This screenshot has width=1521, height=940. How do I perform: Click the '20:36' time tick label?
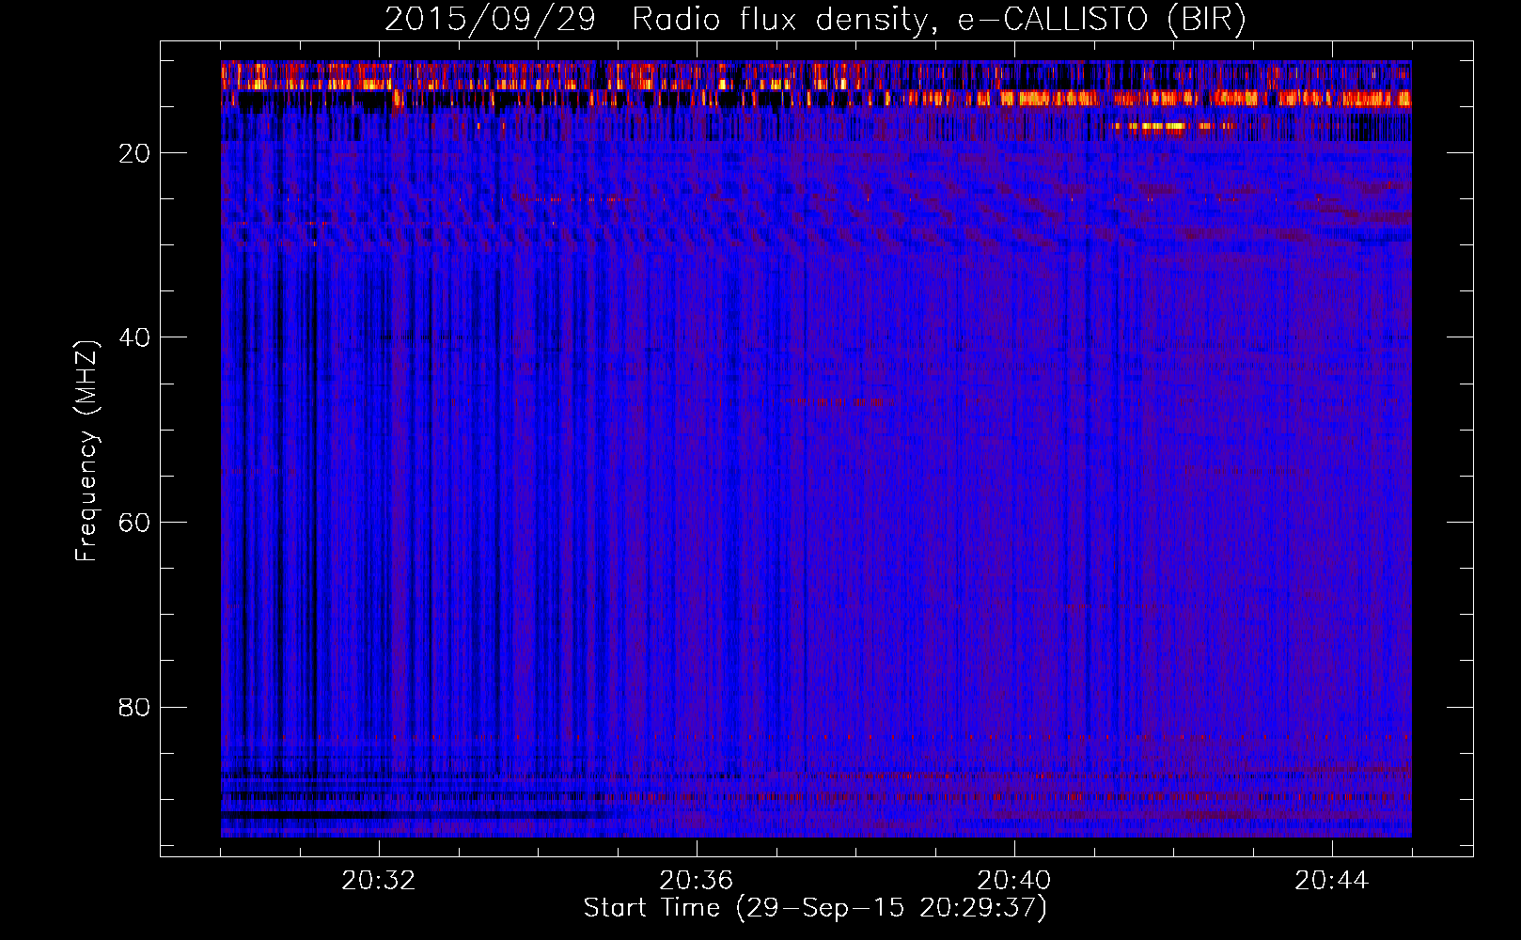click(x=697, y=881)
